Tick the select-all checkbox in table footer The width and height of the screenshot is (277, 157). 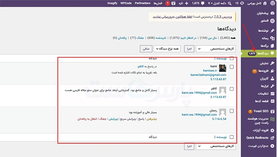coord(232,137)
